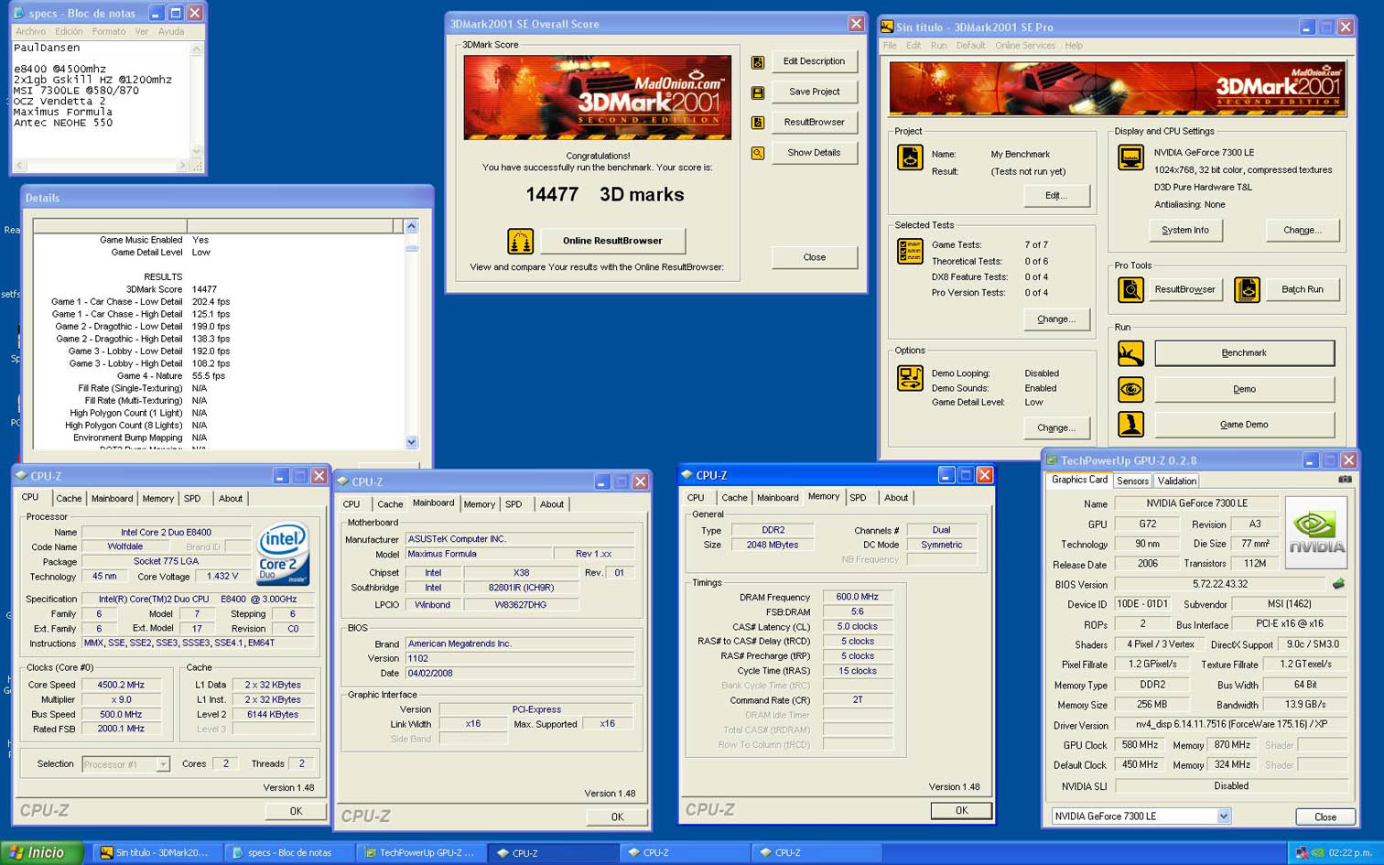Click the Show Details magnifier icon
The height and width of the screenshot is (865, 1384).
tap(758, 153)
